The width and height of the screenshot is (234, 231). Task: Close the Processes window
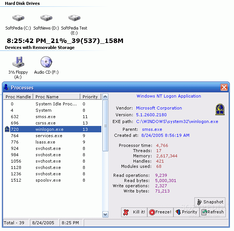pyautogui.click(x=224, y=87)
